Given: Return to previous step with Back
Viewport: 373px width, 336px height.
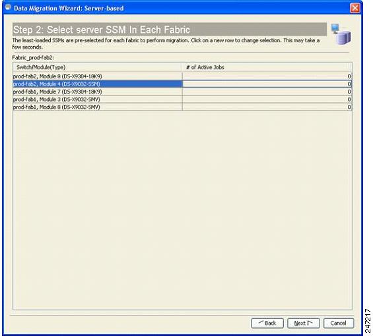Looking at the screenshot, I should pyautogui.click(x=267, y=323).
